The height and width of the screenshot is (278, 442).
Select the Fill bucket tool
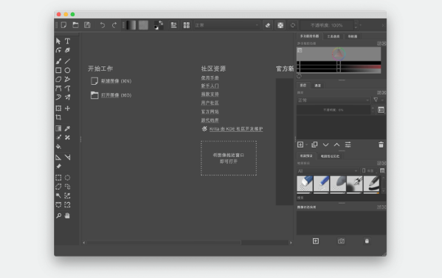pyautogui.click(x=58, y=147)
